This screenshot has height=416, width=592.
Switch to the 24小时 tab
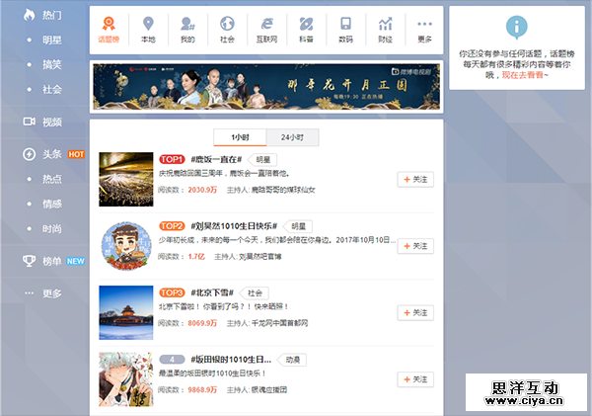click(292, 136)
